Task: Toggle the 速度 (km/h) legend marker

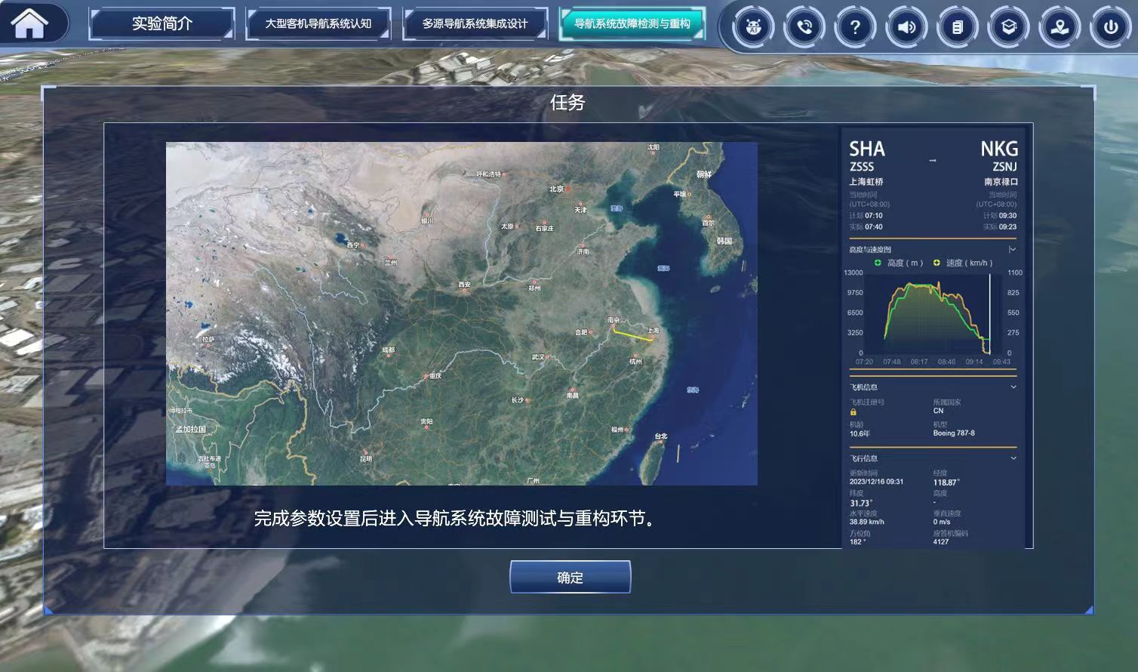Action: point(937,263)
